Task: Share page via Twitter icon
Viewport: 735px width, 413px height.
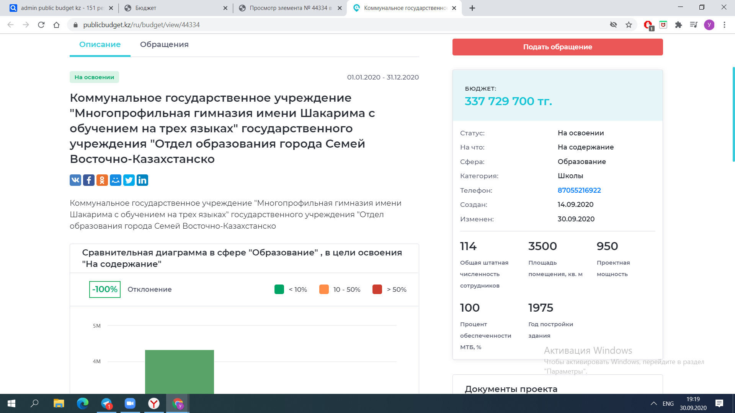Action: (x=129, y=180)
